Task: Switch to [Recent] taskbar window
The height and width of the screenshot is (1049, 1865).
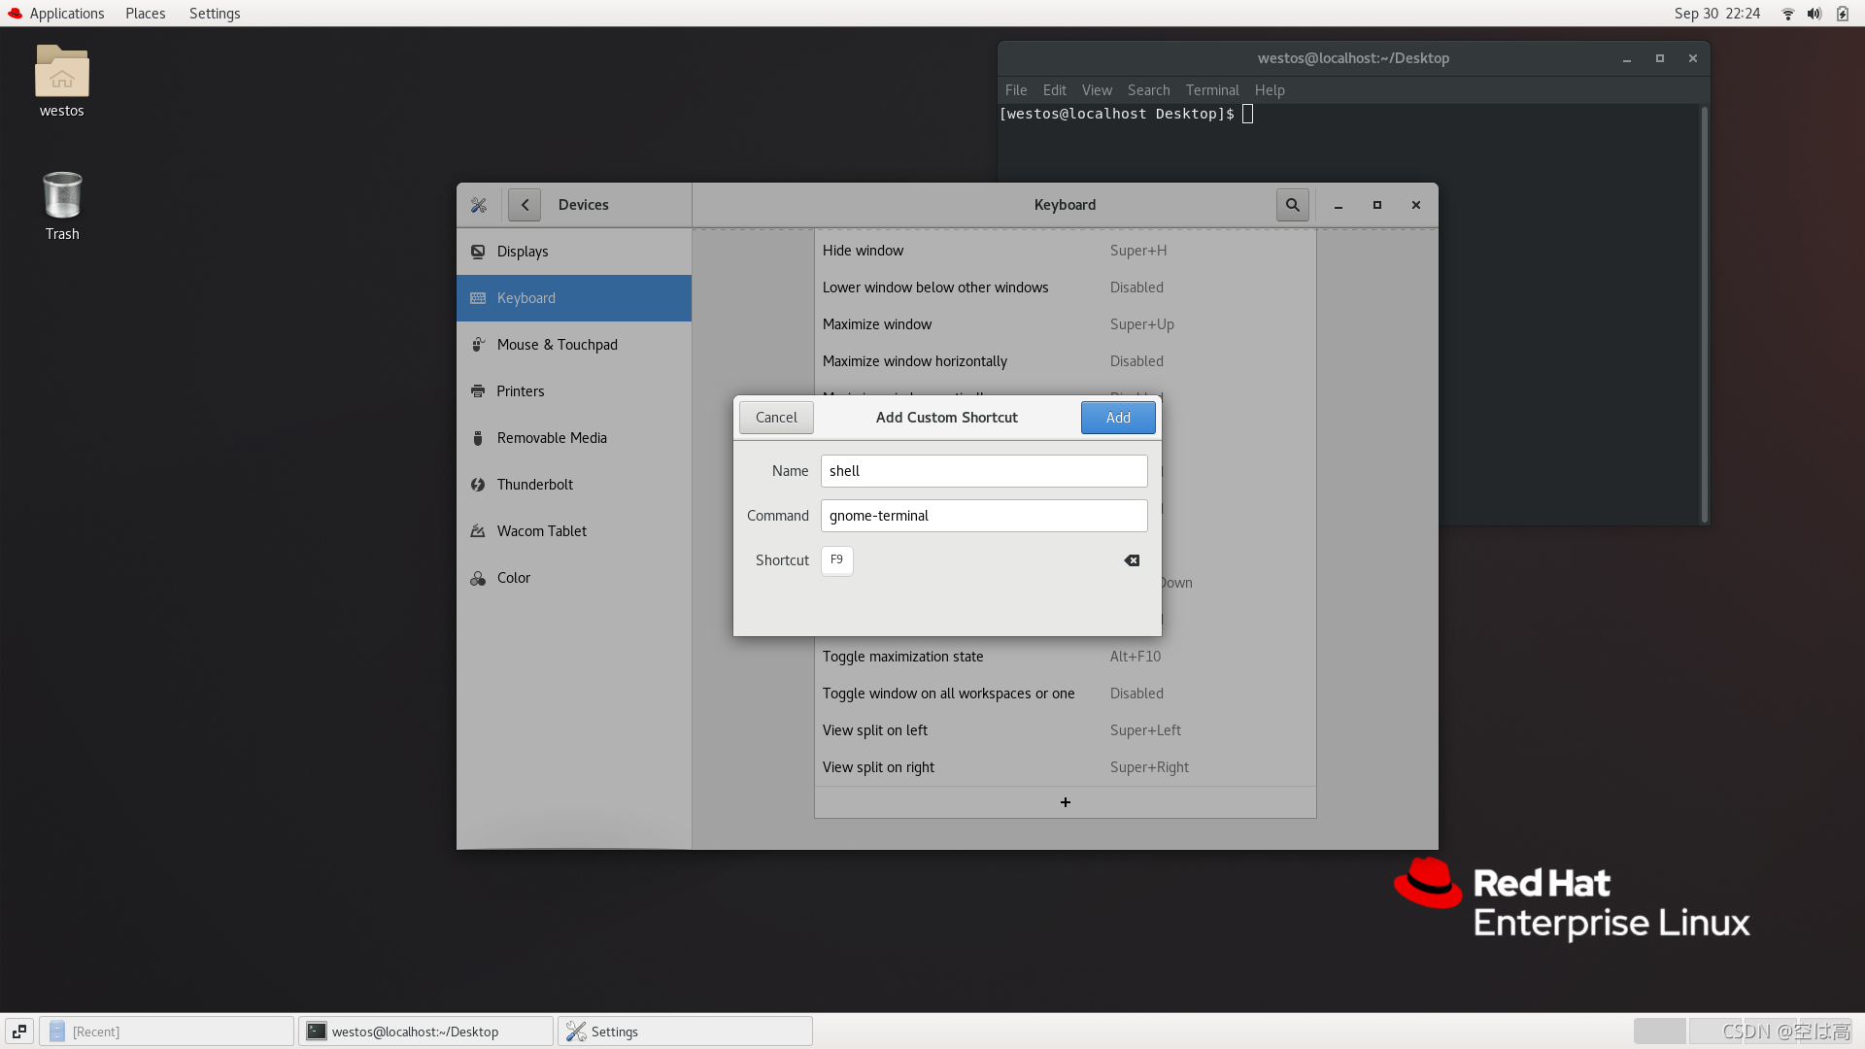Action: [x=167, y=1032]
